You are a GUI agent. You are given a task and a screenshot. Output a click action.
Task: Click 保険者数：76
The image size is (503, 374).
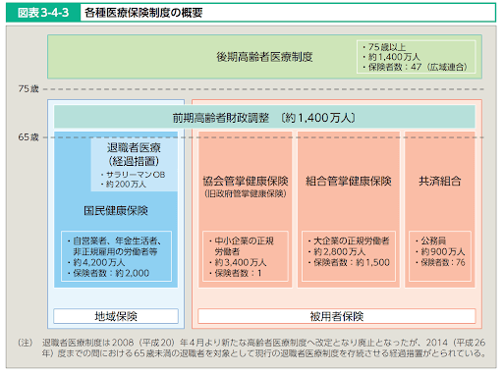[x=440, y=262]
